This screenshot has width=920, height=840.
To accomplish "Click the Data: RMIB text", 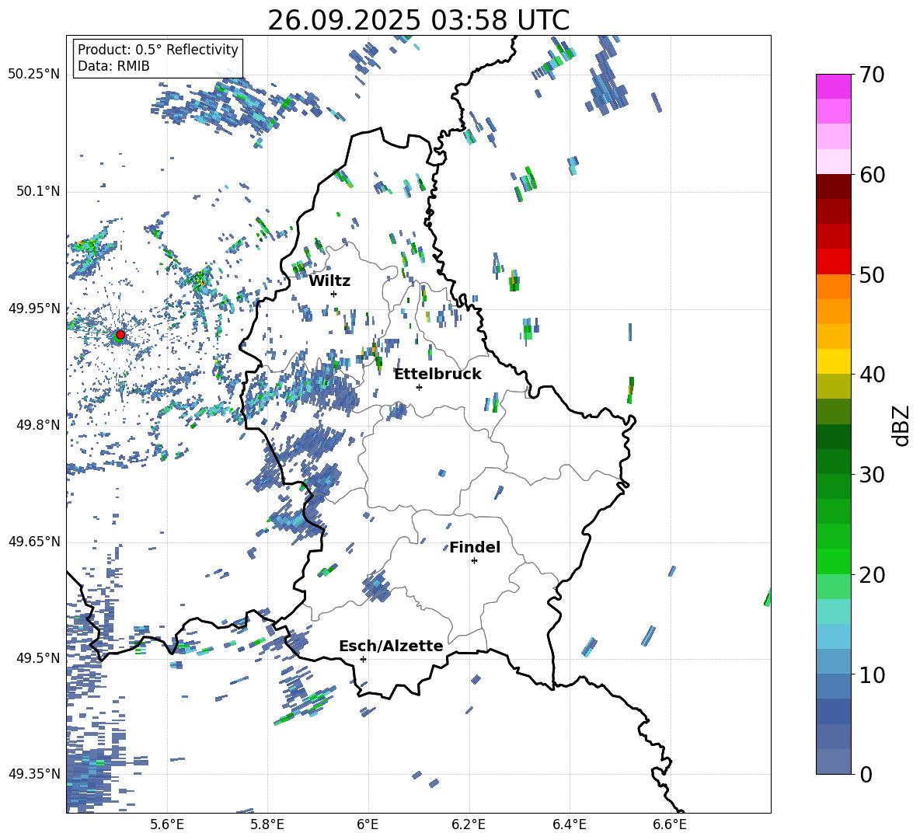I will click(x=113, y=66).
